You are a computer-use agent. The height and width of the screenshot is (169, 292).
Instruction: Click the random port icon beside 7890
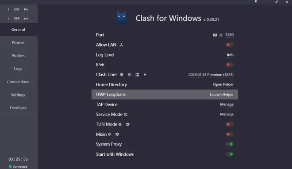(221, 35)
